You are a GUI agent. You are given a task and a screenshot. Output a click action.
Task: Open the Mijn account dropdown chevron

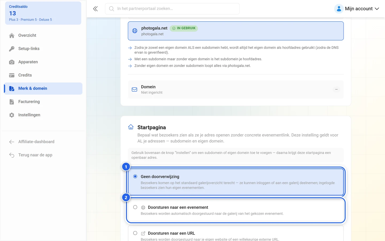(x=377, y=9)
